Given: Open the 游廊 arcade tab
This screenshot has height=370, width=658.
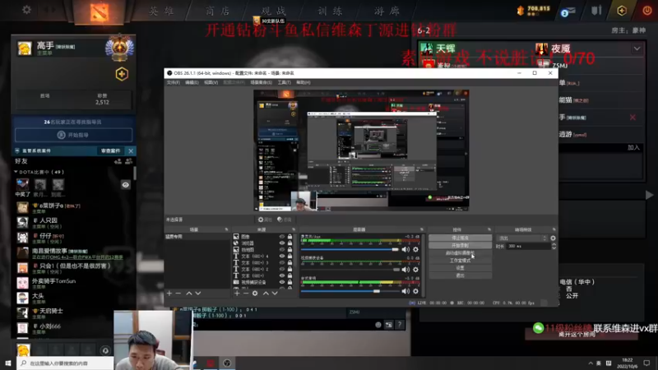Looking at the screenshot, I should pos(387,11).
